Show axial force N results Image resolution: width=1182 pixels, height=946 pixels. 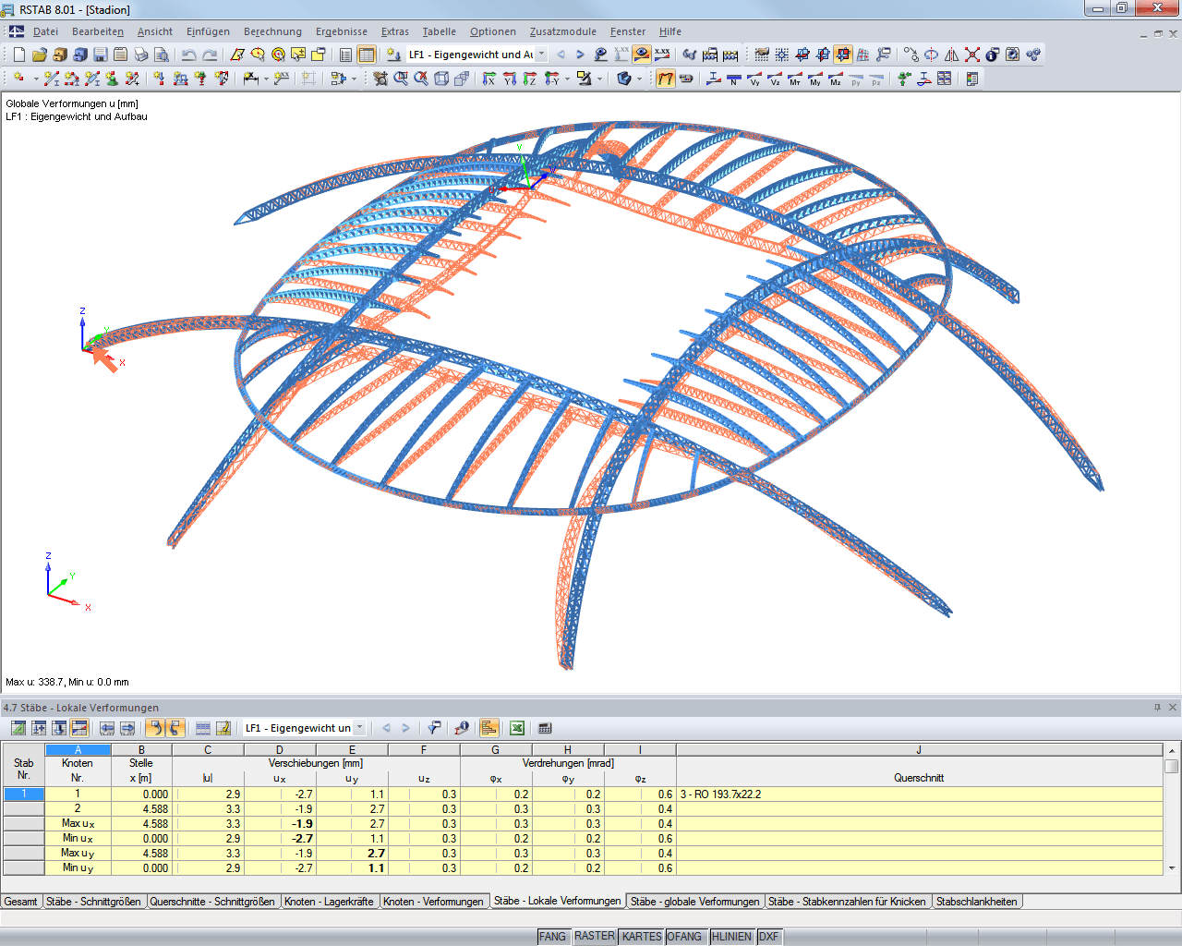coord(734,79)
